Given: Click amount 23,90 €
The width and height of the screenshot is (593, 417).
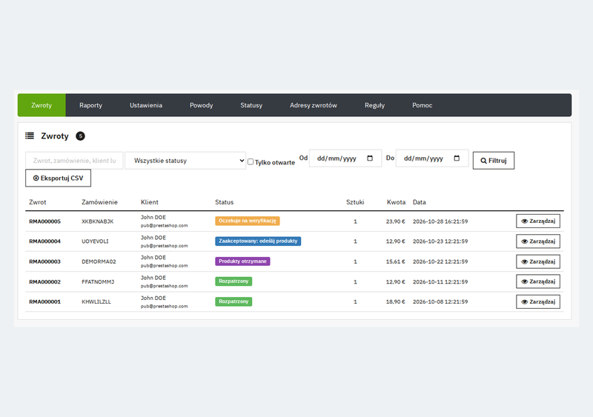Looking at the screenshot, I should [396, 221].
